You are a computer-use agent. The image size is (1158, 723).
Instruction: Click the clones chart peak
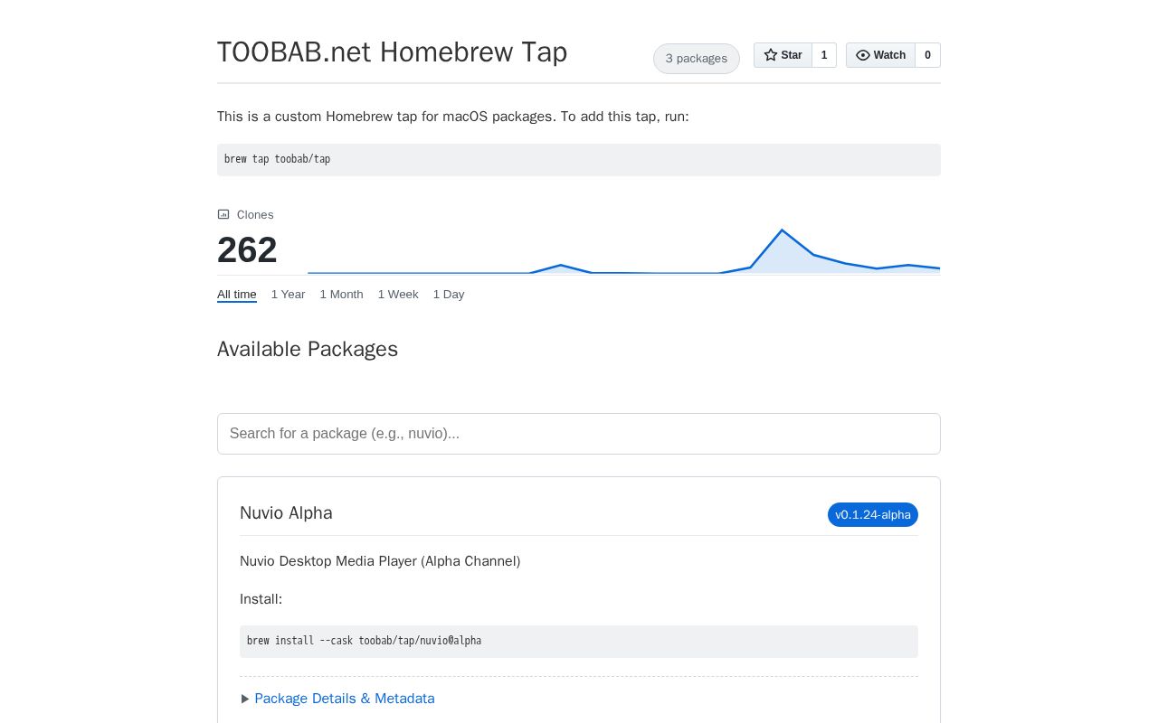pyautogui.click(x=783, y=230)
